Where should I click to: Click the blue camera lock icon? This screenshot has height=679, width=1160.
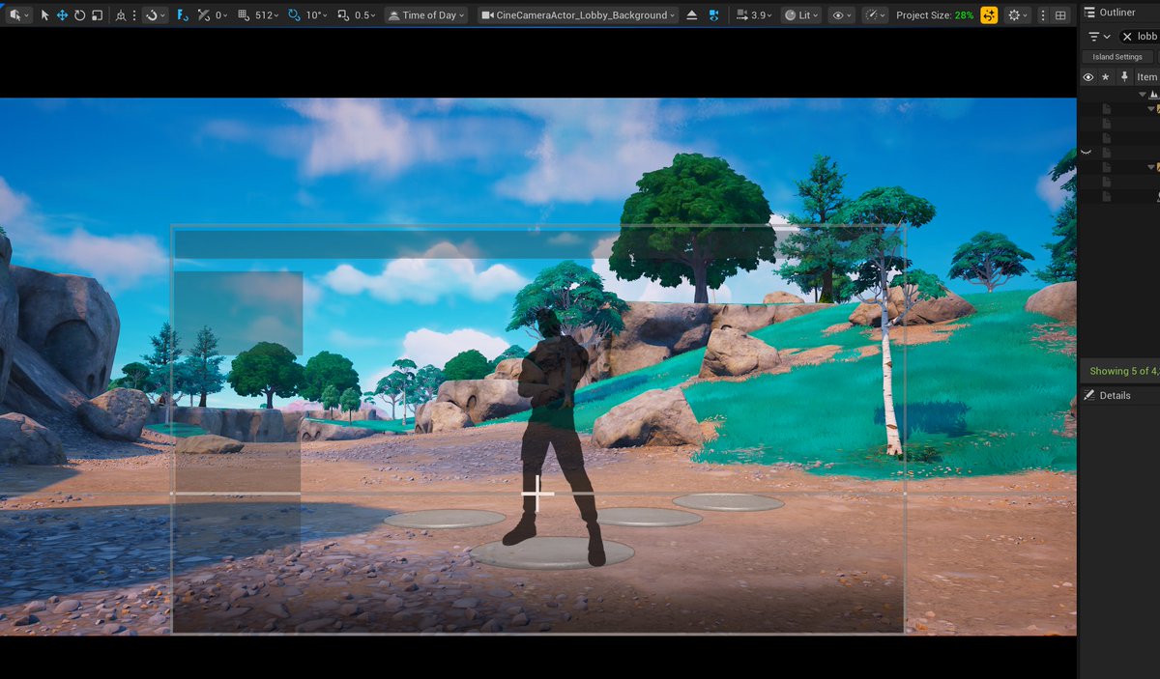[714, 15]
